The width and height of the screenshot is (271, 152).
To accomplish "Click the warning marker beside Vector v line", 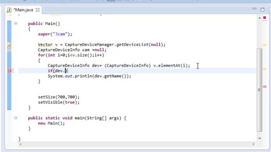I will point(9,44).
